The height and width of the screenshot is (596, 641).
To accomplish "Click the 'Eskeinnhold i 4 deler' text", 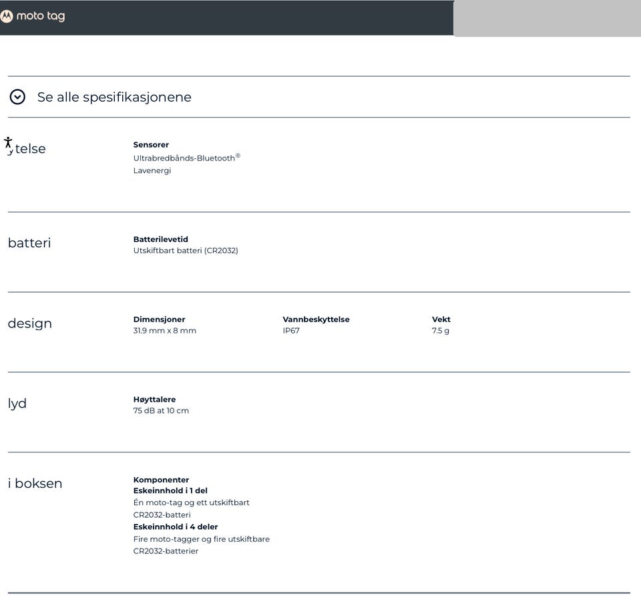I will coord(176,527).
